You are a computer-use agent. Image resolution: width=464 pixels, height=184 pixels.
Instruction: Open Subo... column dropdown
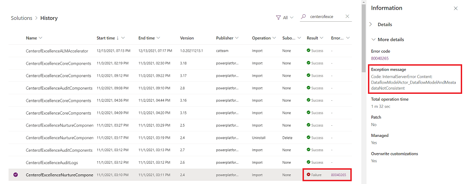pyautogui.click(x=299, y=38)
